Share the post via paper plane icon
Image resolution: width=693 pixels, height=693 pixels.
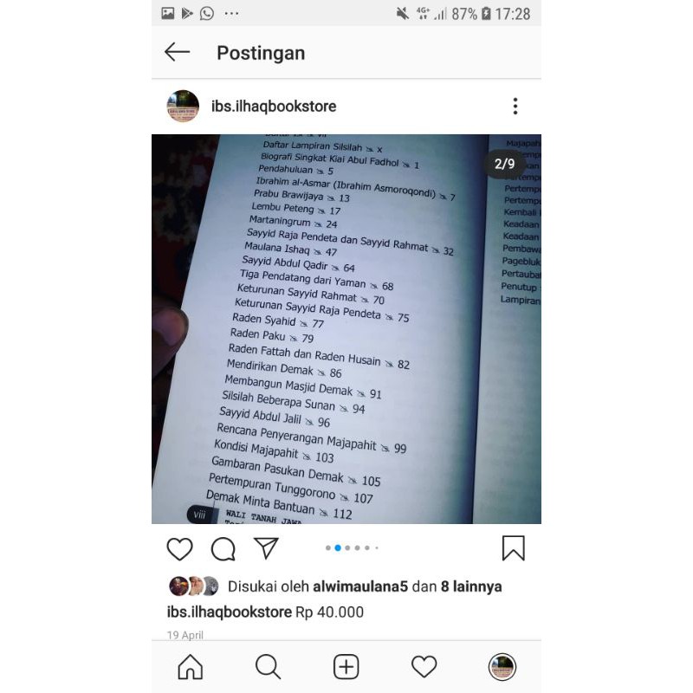point(266,548)
